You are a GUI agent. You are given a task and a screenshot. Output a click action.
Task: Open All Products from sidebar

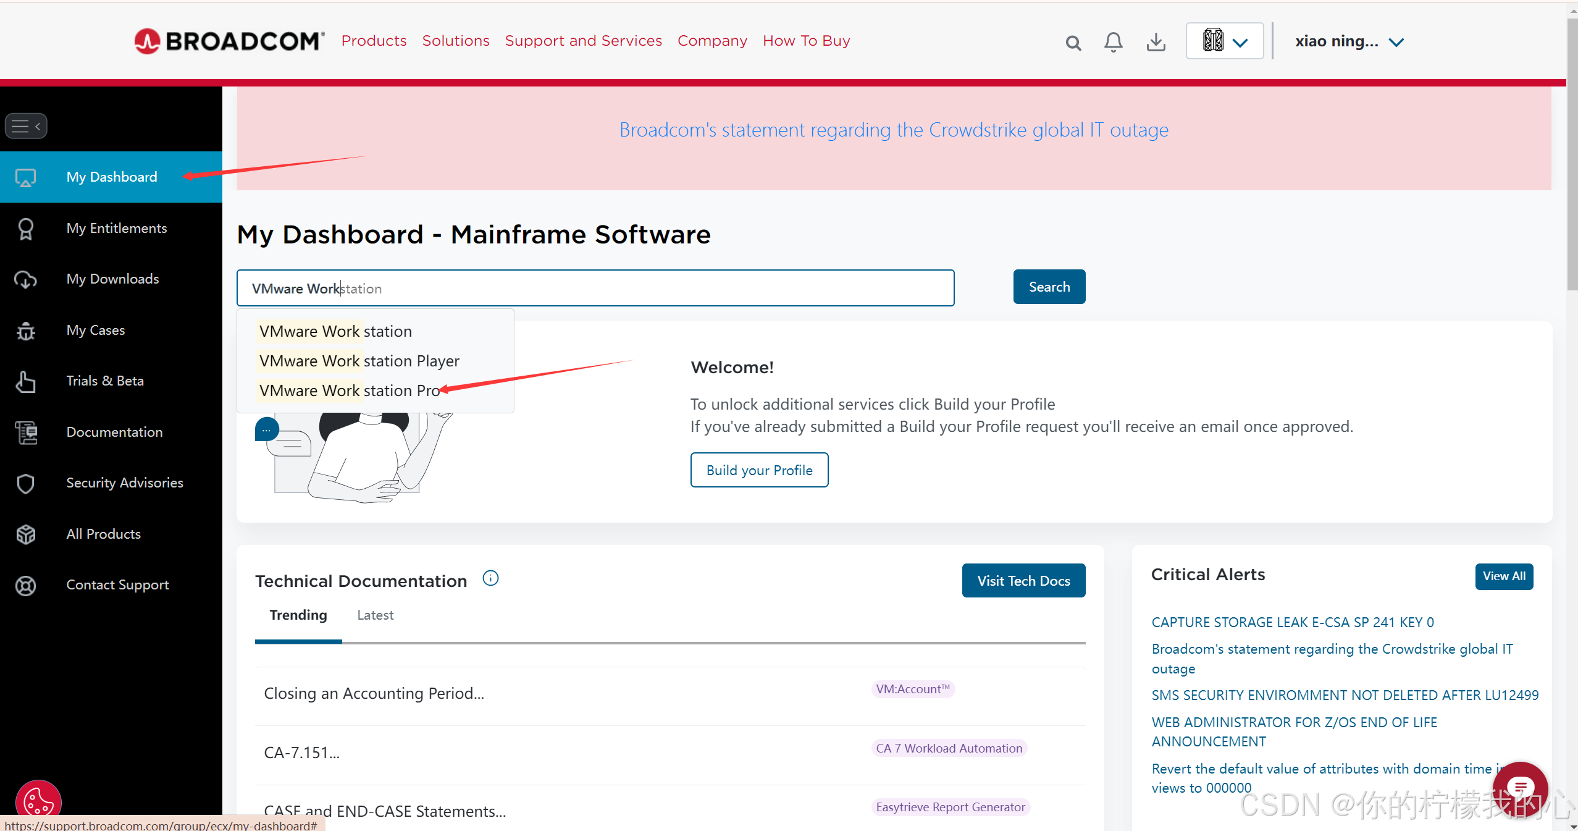click(103, 533)
